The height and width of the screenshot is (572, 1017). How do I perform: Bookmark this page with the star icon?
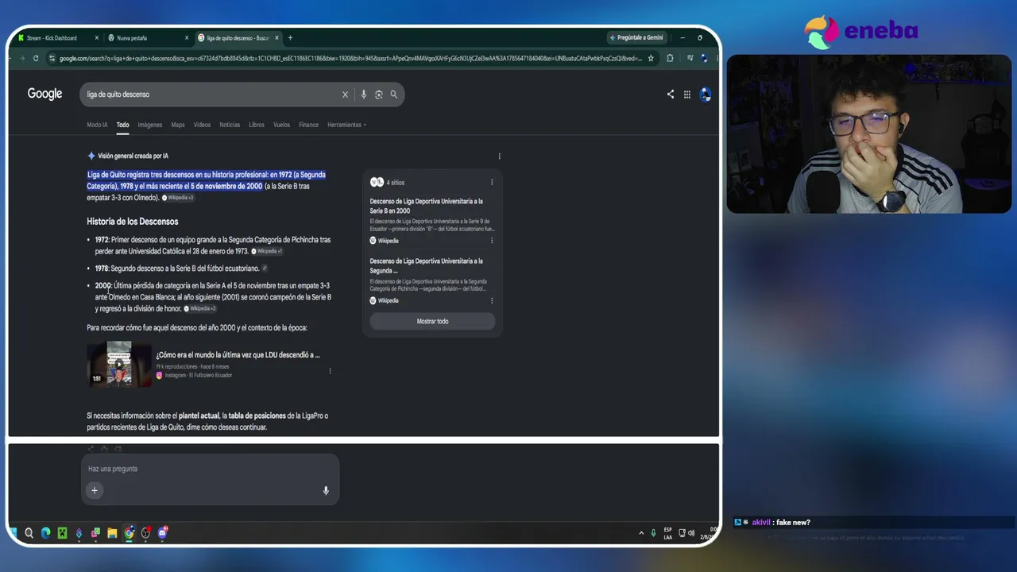pyautogui.click(x=651, y=58)
